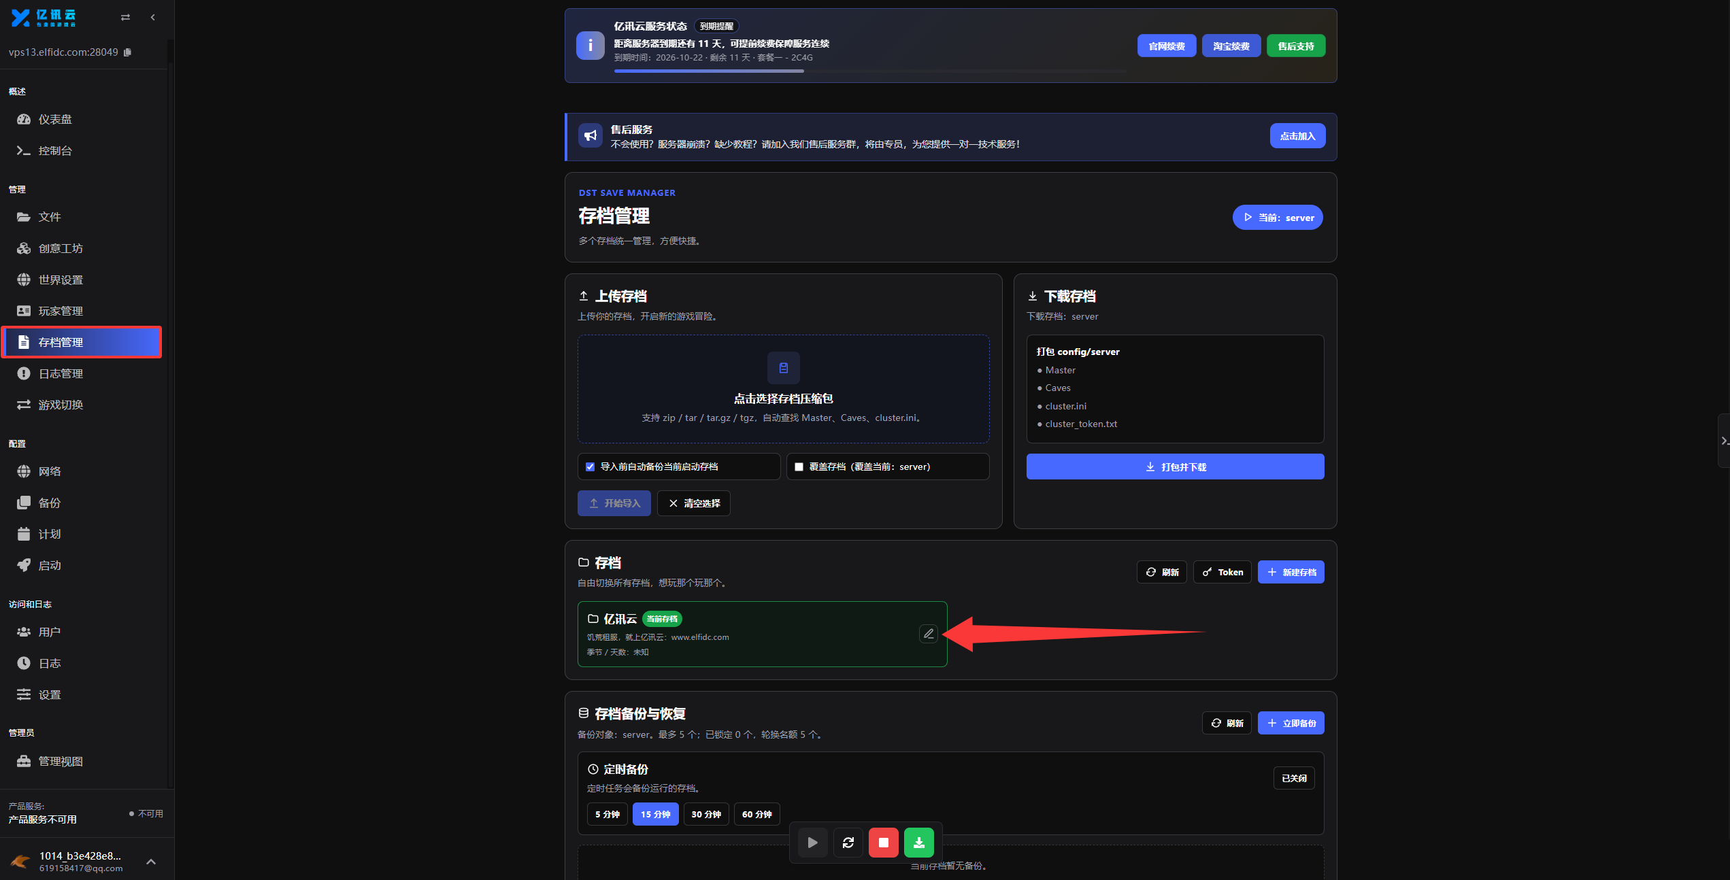This screenshot has width=1730, height=880.
Task: Click the swap arrows icon in sidebar header
Action: [125, 18]
